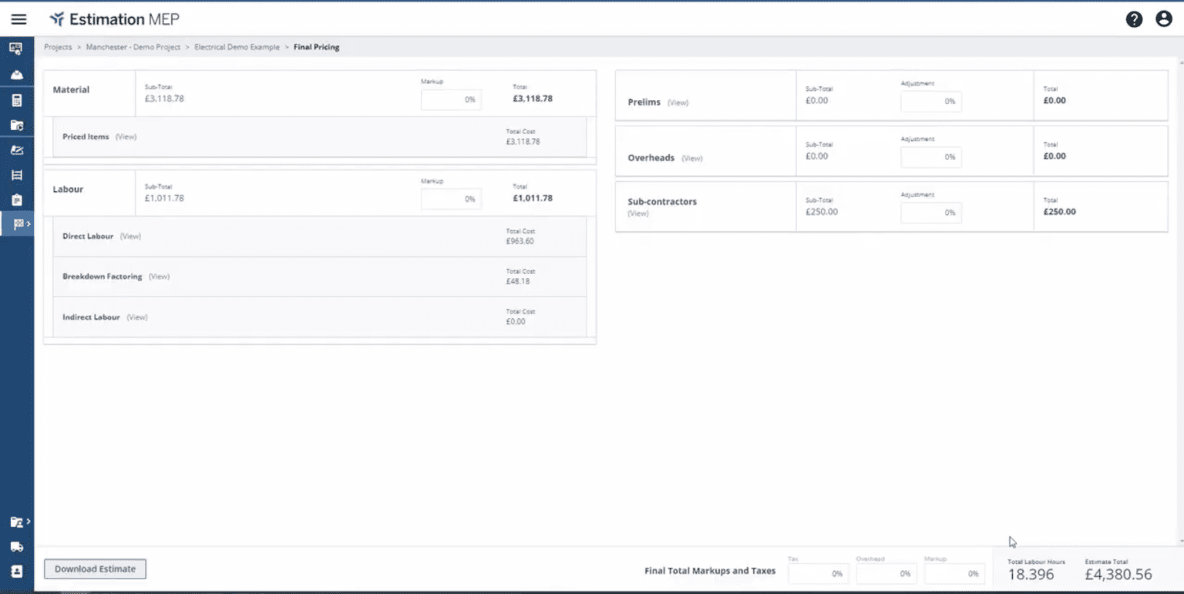View the Priced Items details

pyautogui.click(x=126, y=137)
